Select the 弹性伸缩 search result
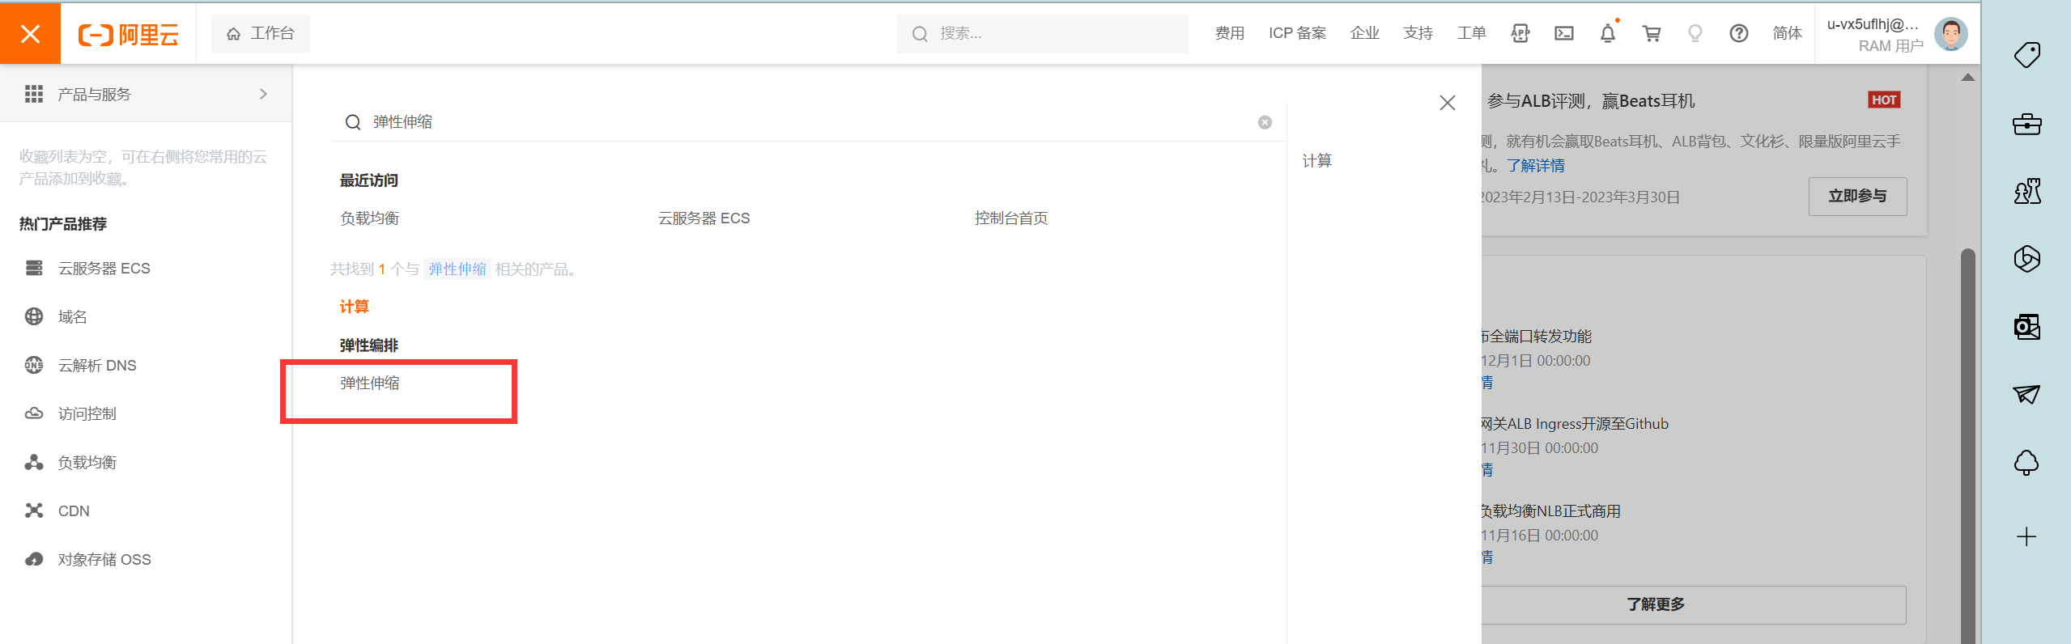The width and height of the screenshot is (2071, 644). click(x=369, y=383)
